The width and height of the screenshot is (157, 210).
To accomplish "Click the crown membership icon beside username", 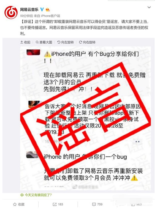I will [x=48, y=10].
